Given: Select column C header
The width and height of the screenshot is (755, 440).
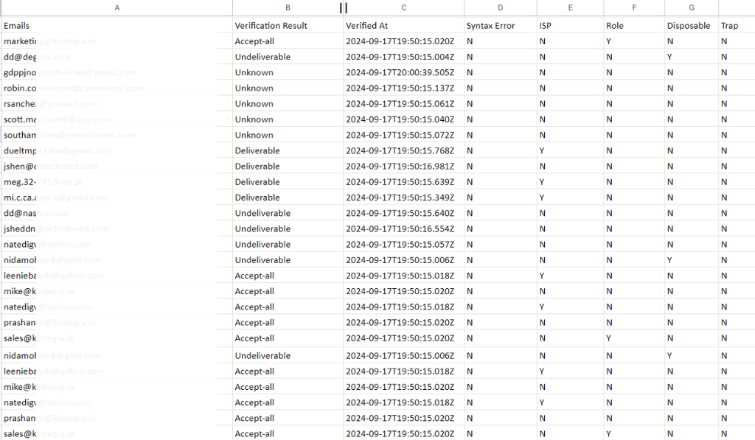Looking at the screenshot, I should [404, 7].
